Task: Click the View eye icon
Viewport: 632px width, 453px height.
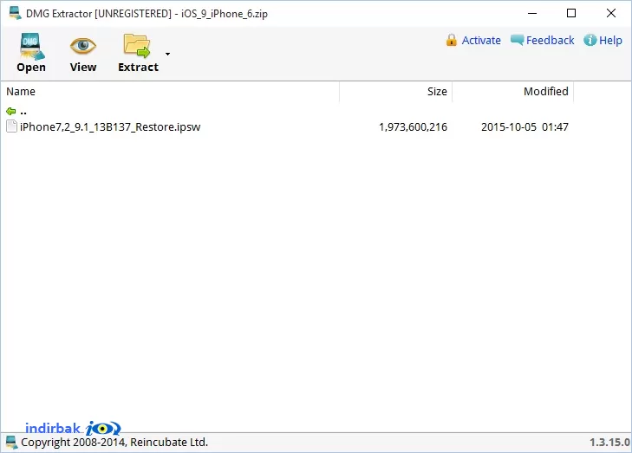Action: click(83, 46)
